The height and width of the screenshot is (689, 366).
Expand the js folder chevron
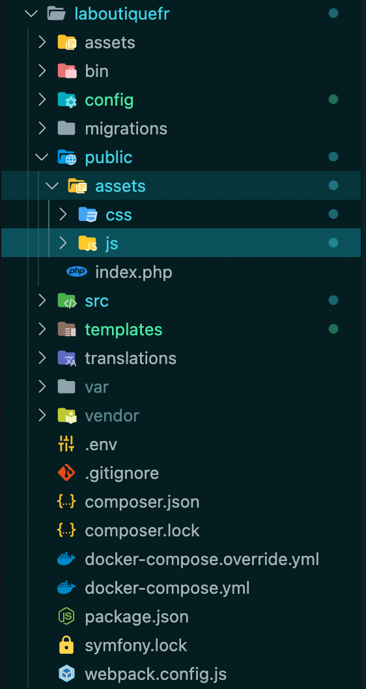tap(63, 243)
